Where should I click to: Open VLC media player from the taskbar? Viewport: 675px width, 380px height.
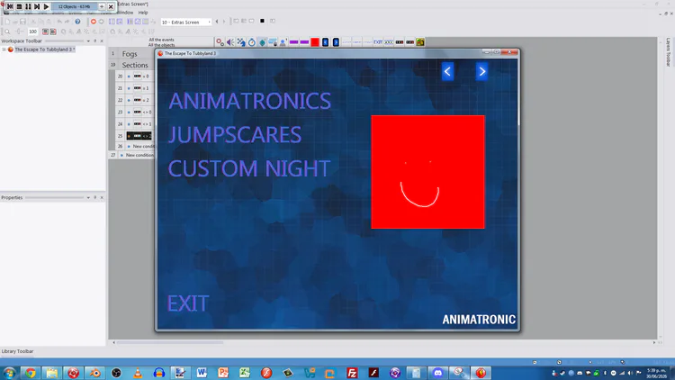[138, 373]
